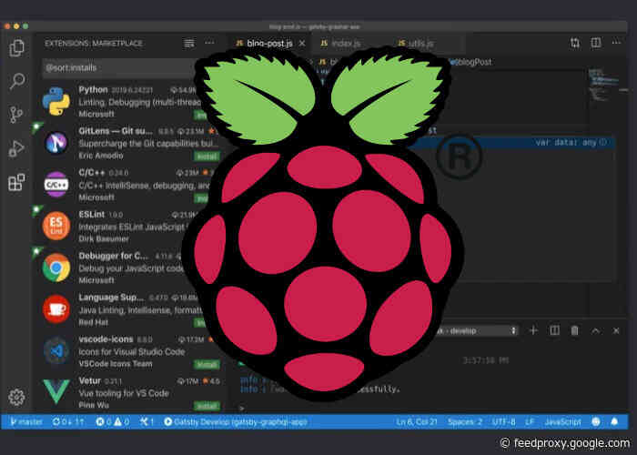The width and height of the screenshot is (637, 455).
Task: Select JavaScript language mode in status bar
Action: tap(562, 422)
